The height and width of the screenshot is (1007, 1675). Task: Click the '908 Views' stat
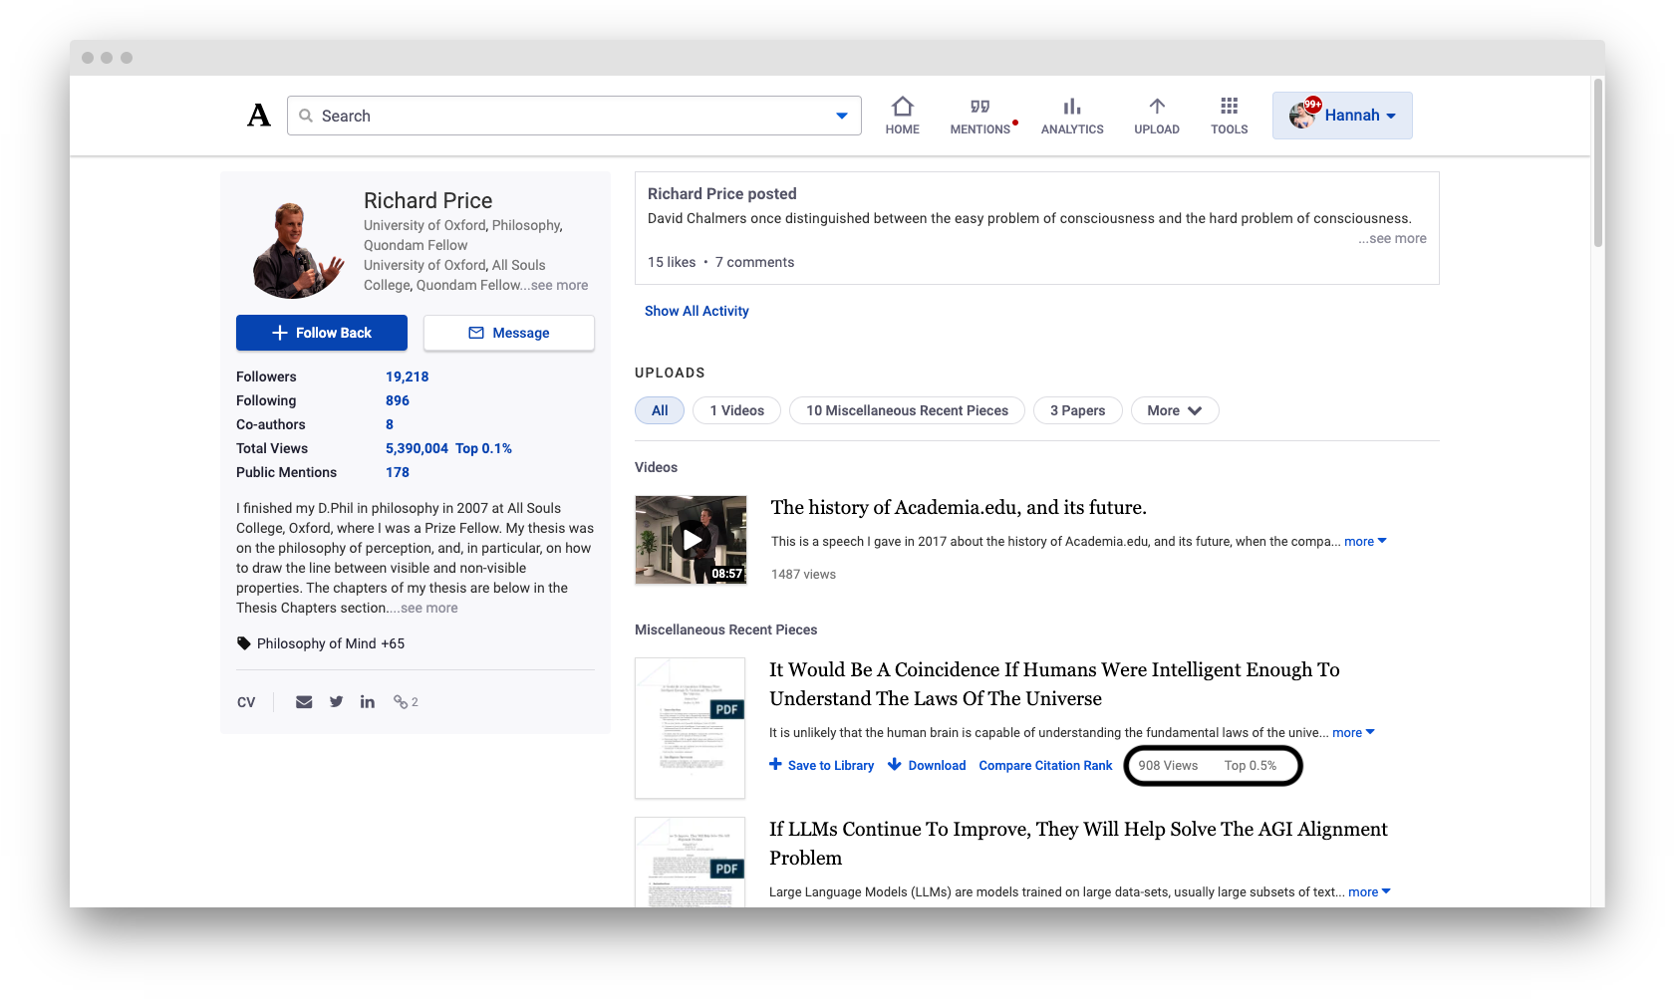point(1168,766)
